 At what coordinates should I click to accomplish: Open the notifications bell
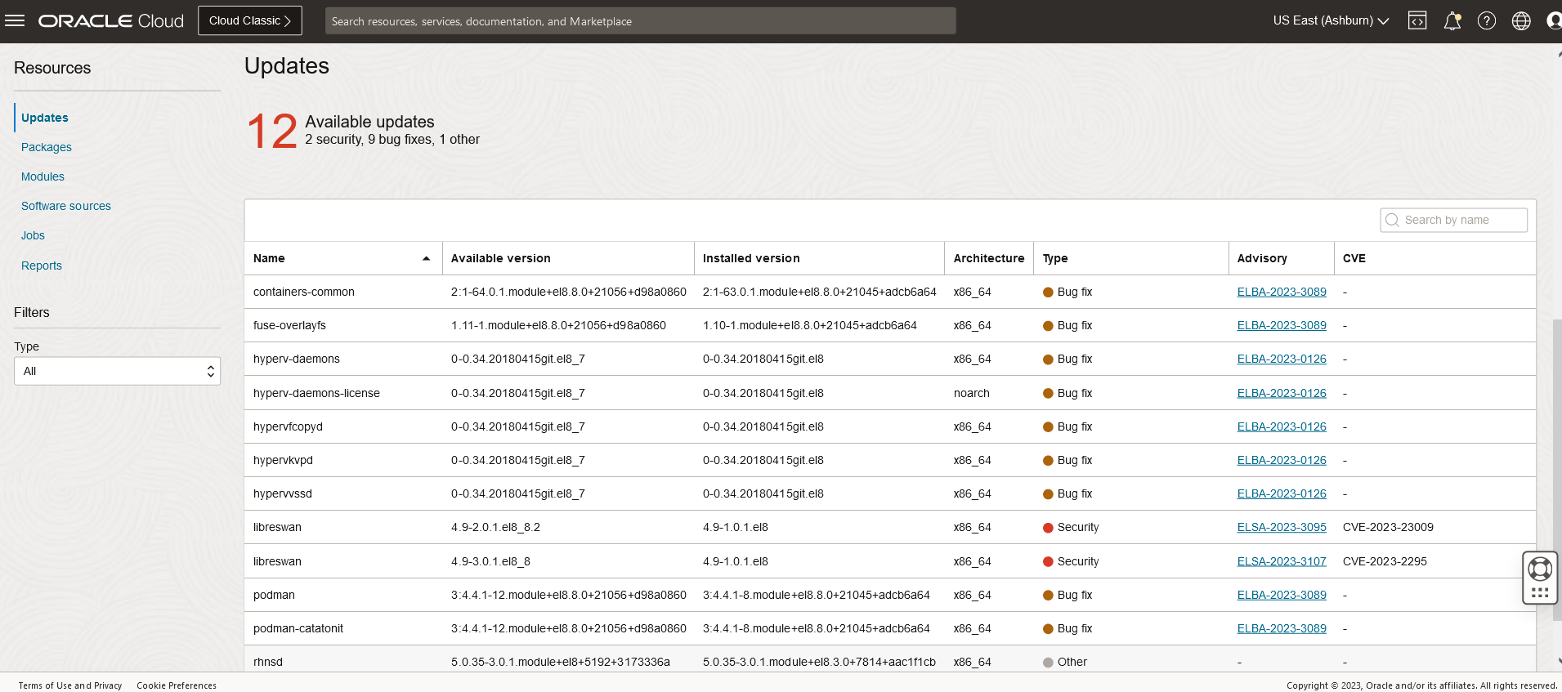pos(1452,20)
